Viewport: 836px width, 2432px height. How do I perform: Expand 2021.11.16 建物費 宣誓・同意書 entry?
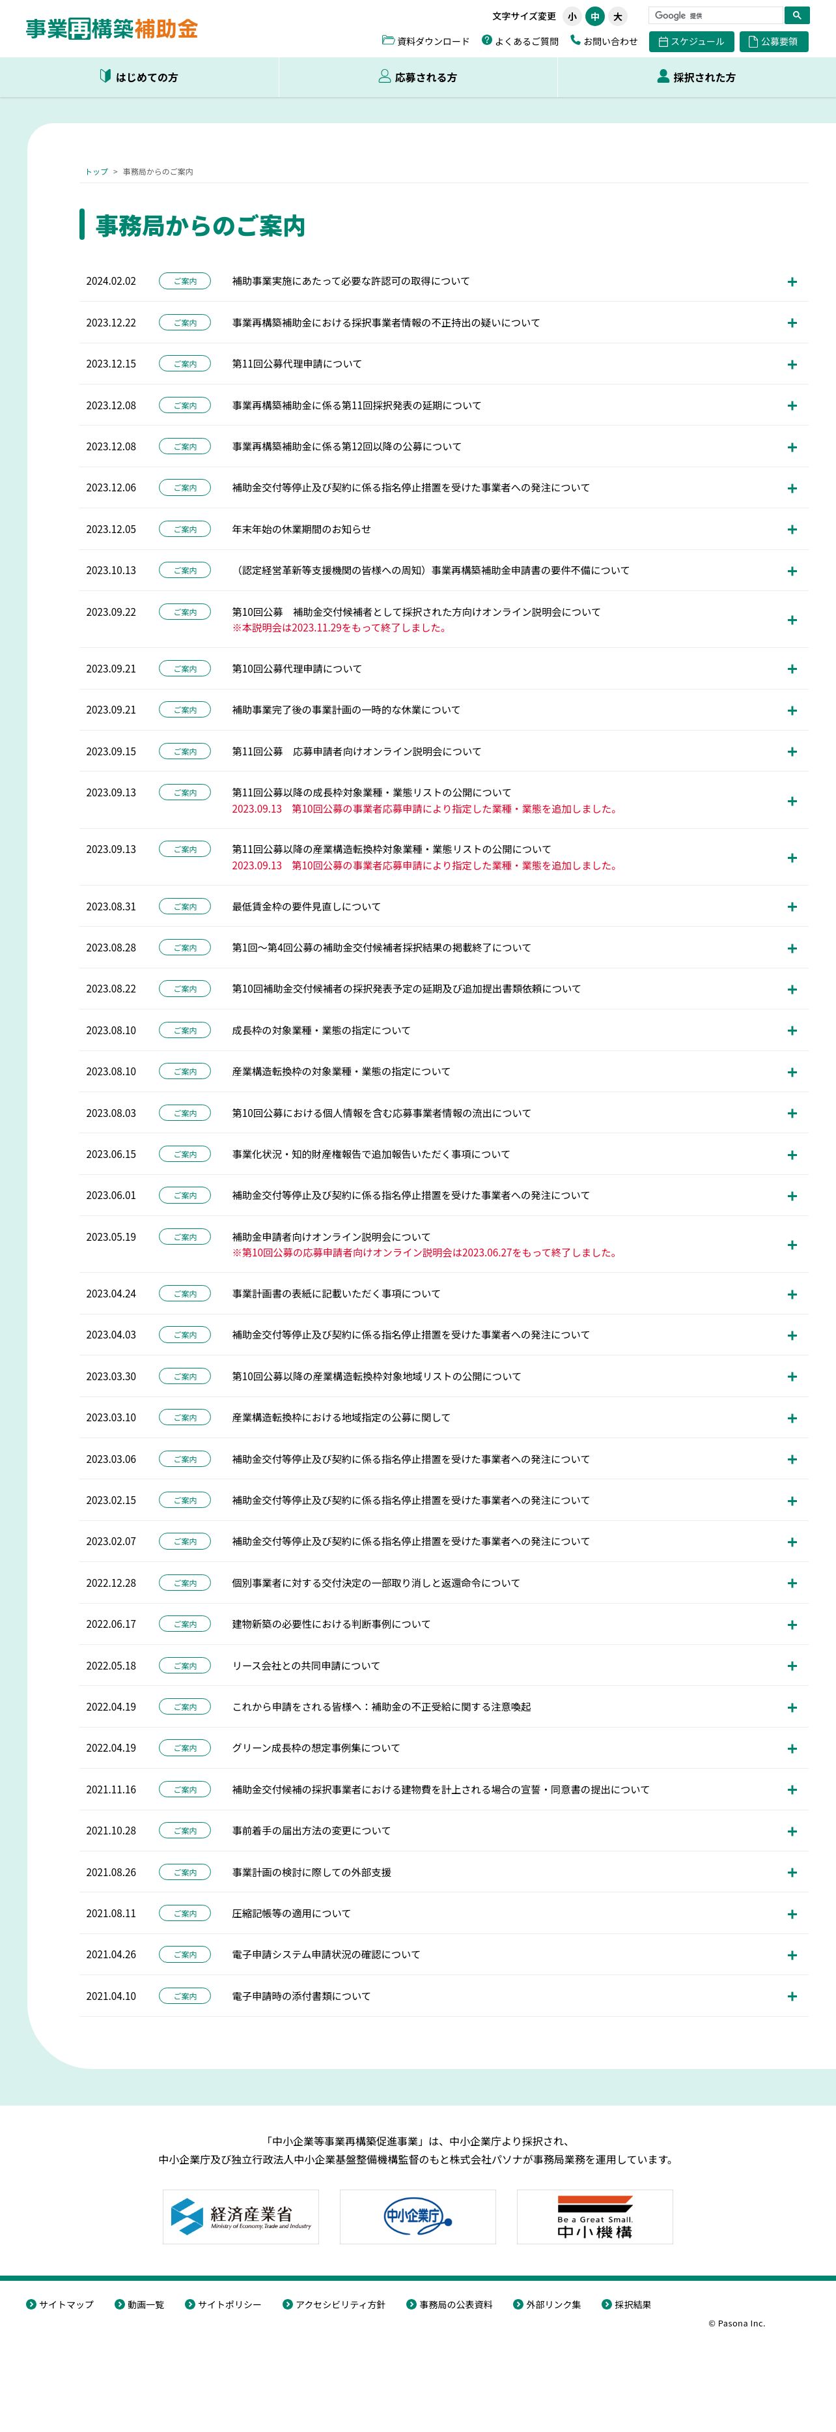click(x=792, y=1790)
